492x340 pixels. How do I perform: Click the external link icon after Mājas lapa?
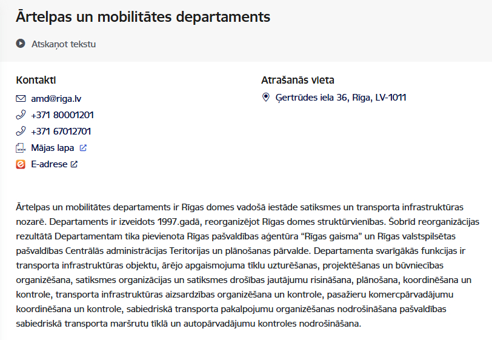pos(83,147)
